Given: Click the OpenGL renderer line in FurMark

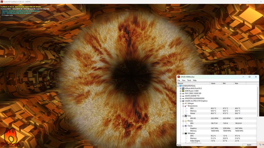Looking at the screenshot, I should [20, 11].
